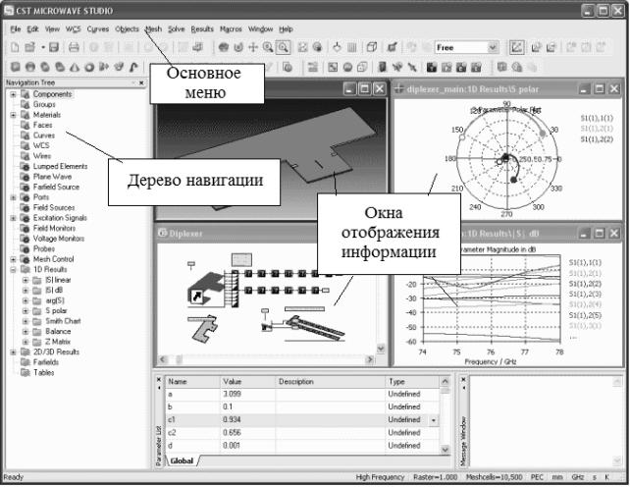The image size is (630, 487).
Task: Open the dropdown arrow in the c1 row
Action: (434, 420)
